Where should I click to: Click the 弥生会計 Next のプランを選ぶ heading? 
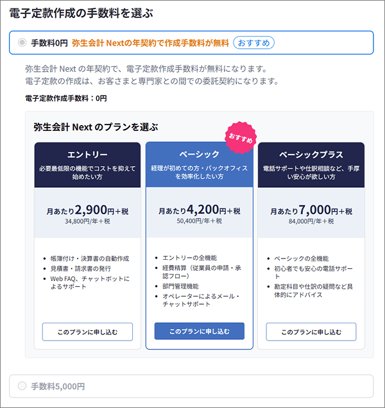(96, 127)
